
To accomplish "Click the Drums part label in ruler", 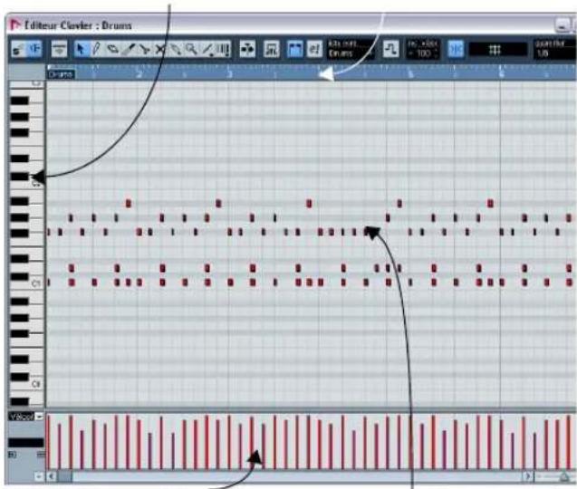I will point(61,74).
